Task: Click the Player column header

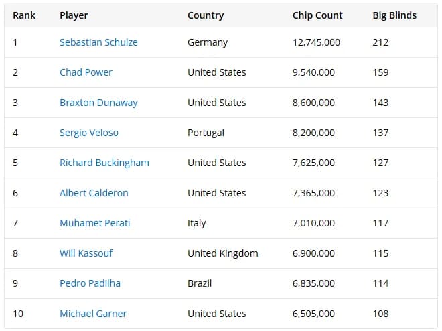Action: [x=74, y=15]
